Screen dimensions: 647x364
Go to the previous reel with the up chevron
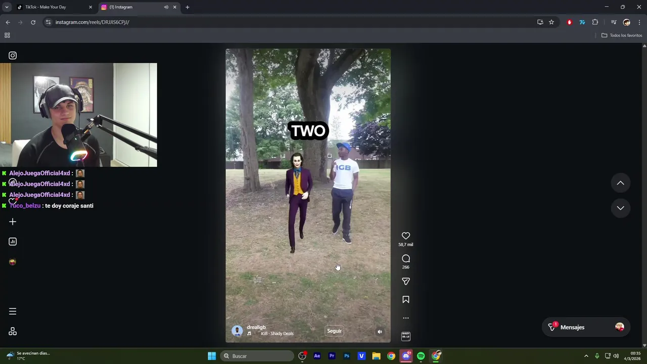point(620,183)
